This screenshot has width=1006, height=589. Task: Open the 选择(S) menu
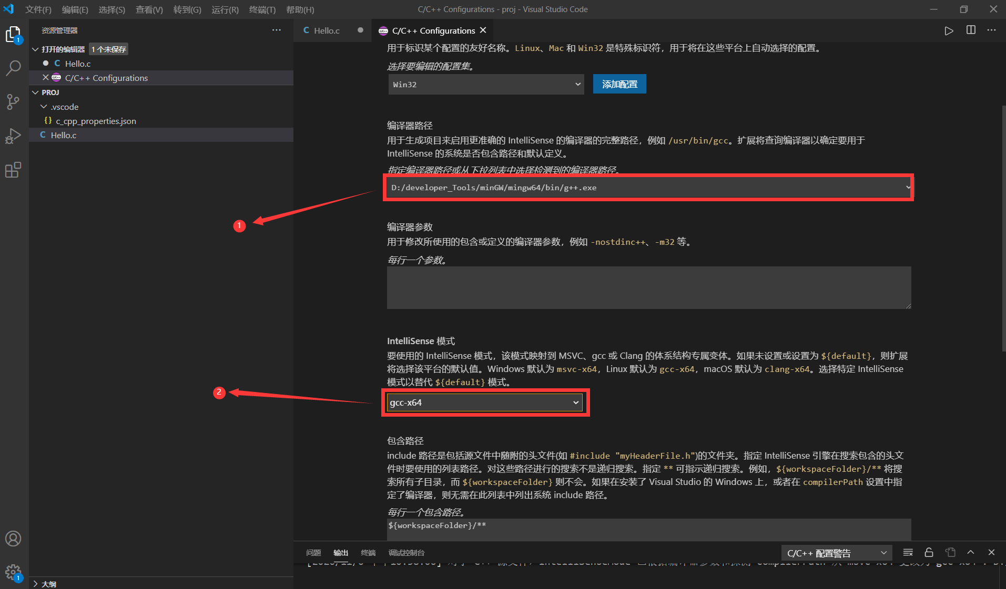coord(112,9)
